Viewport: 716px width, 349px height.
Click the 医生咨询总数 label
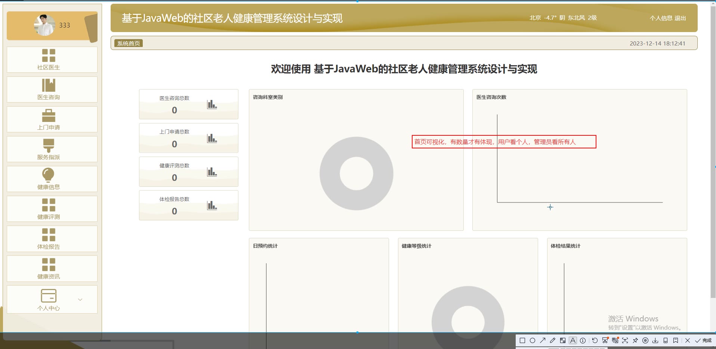pyautogui.click(x=175, y=98)
